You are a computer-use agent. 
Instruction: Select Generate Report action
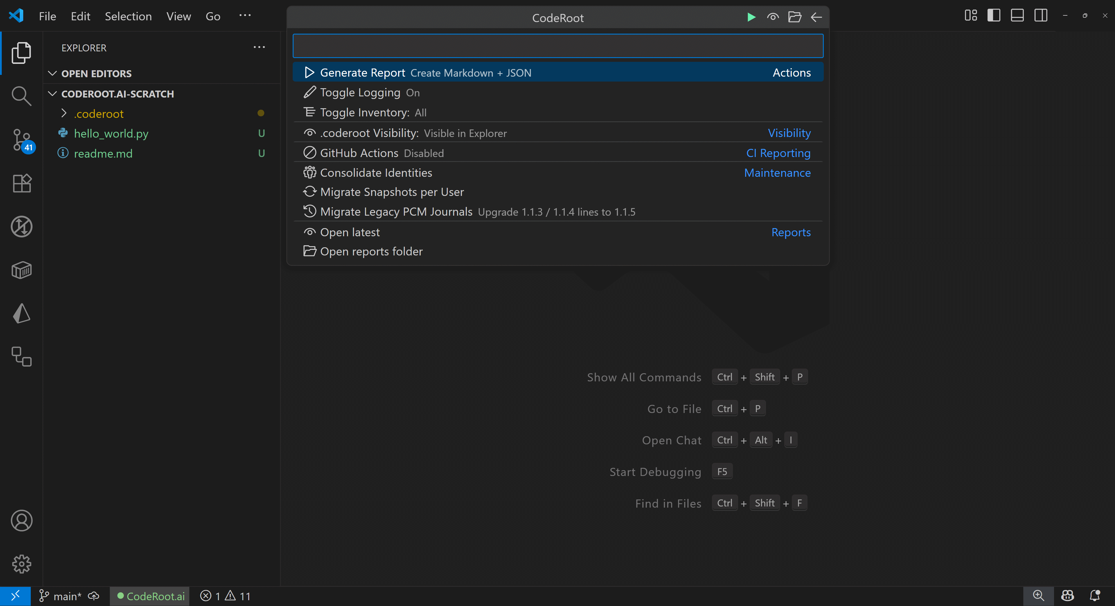point(362,73)
